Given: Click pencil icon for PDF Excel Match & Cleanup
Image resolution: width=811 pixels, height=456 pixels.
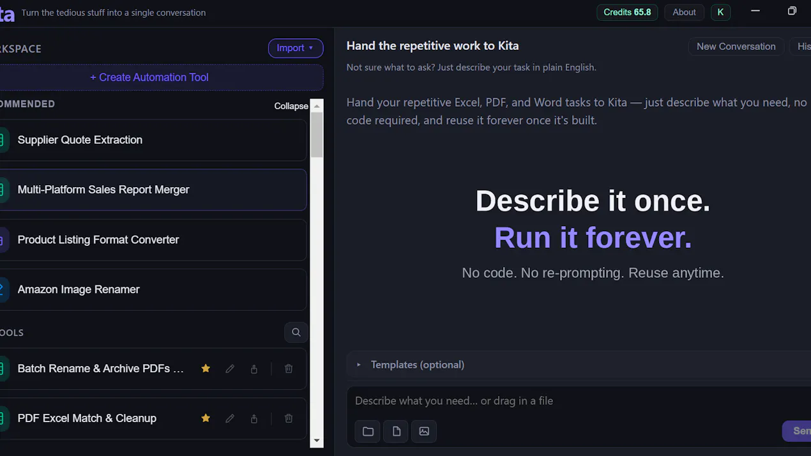Looking at the screenshot, I should [x=230, y=418].
